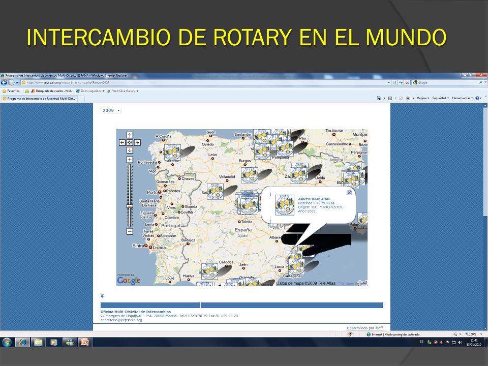The height and width of the screenshot is (366, 488).
Task: Click the secretaria@yepspain.org email link
Action: coord(121,320)
